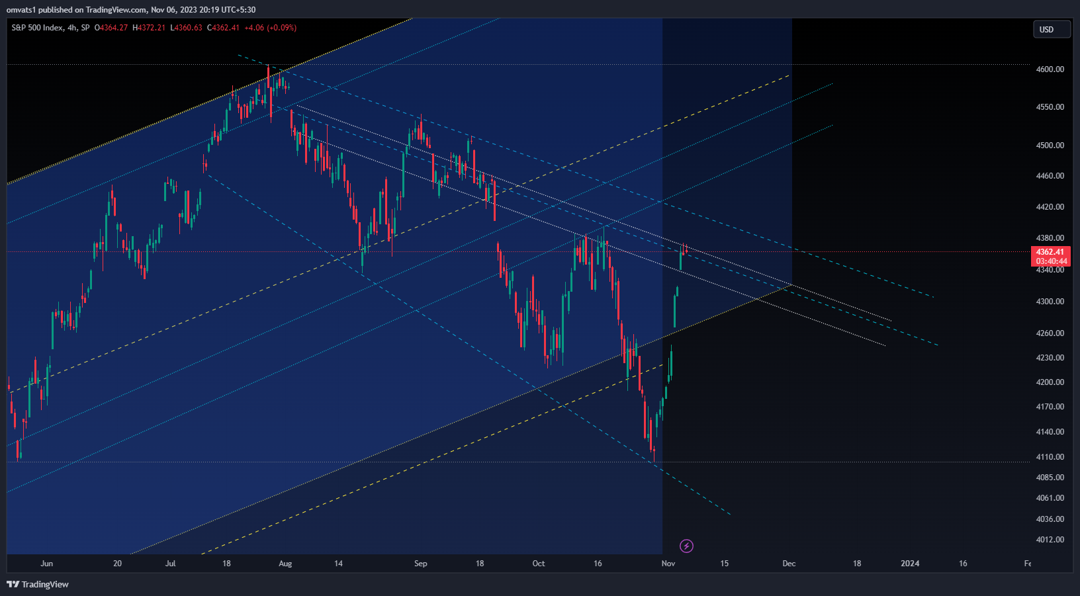Click the 4170.00 price axis label

coord(1050,407)
